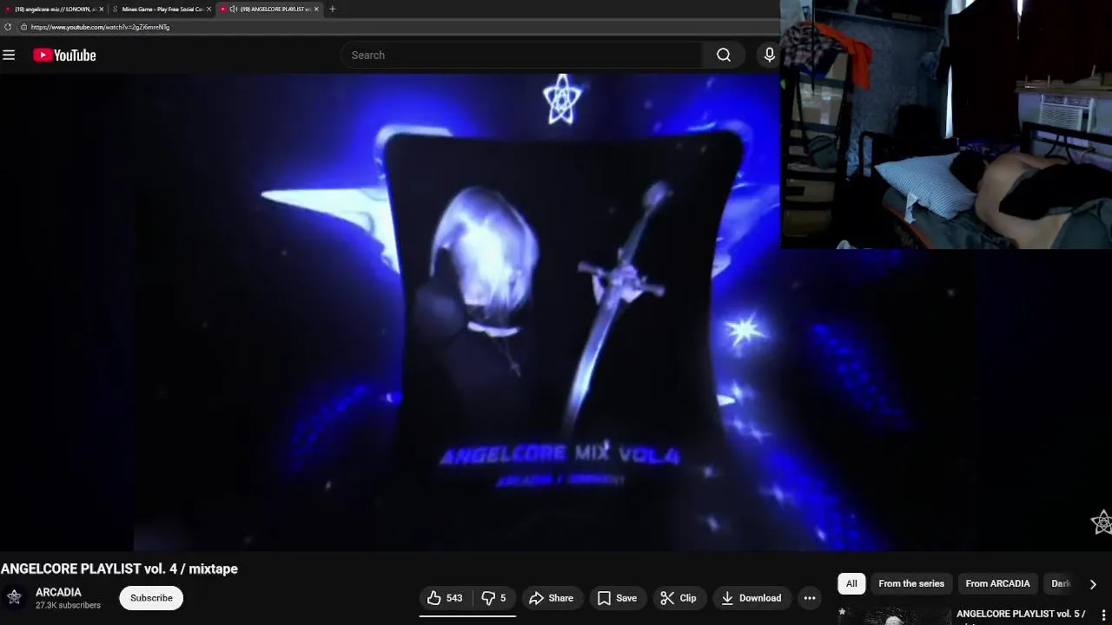Subscribe to the ARCADIA channel
1112x625 pixels.
point(151,598)
